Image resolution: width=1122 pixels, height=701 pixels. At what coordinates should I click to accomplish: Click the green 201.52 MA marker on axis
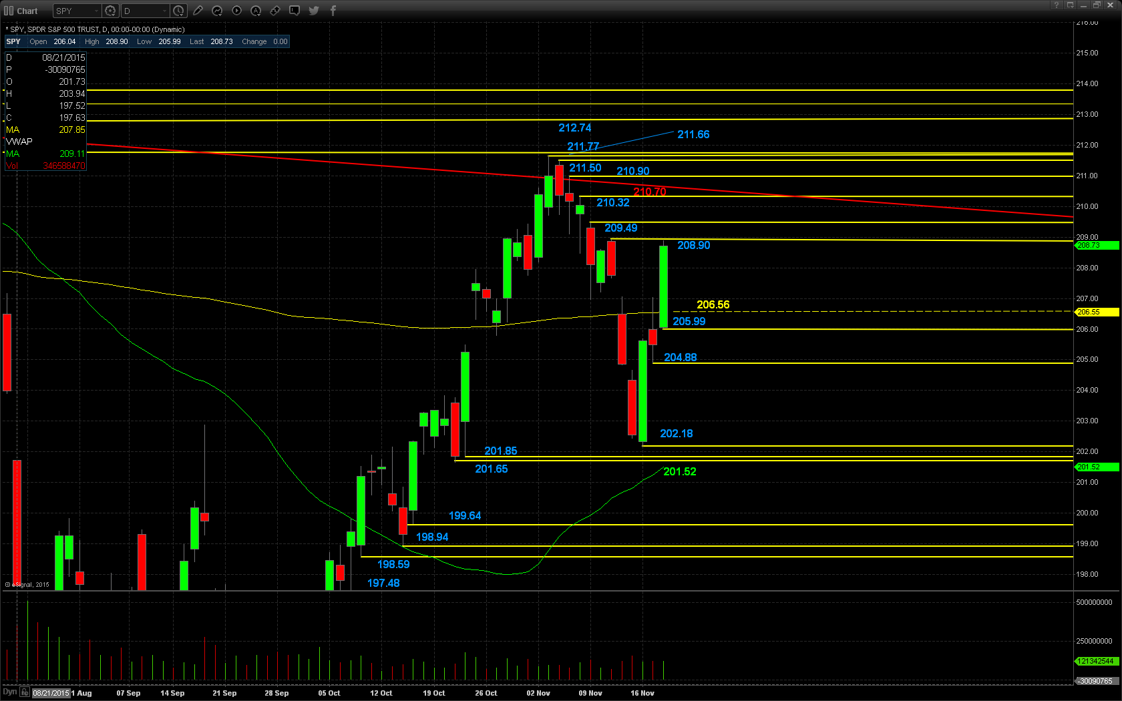click(1097, 467)
